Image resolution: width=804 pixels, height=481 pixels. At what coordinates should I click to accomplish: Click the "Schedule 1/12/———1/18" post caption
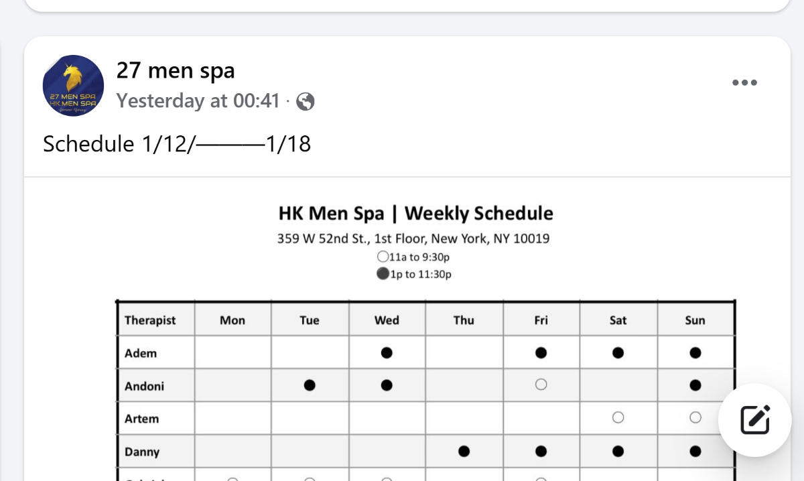[177, 144]
